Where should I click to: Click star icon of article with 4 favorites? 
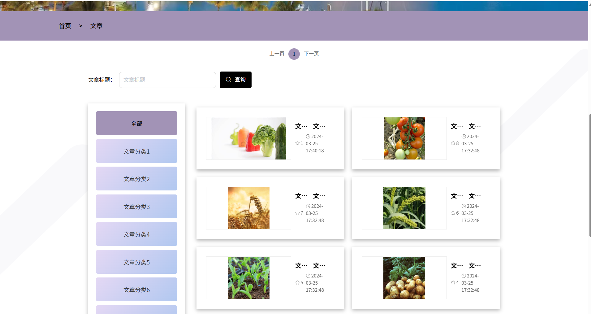[x=453, y=283]
